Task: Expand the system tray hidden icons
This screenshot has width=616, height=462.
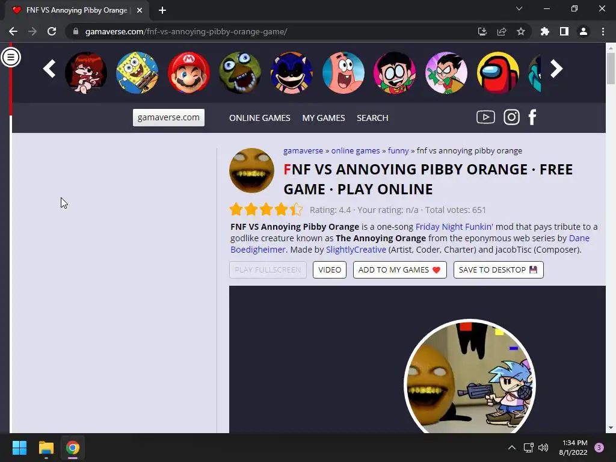Action: 511,448
